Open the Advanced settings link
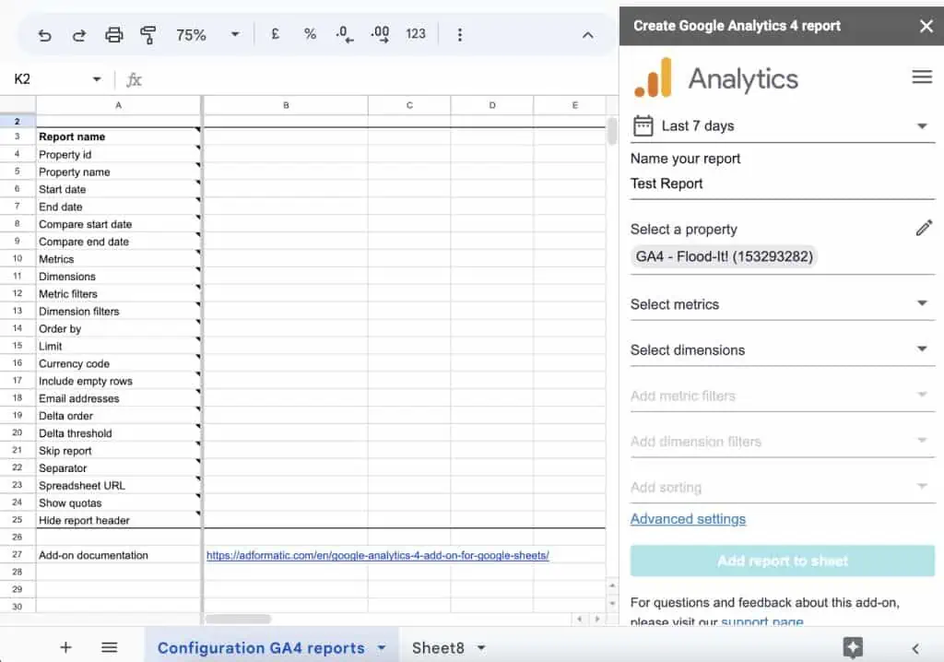944x662 pixels. tap(688, 519)
